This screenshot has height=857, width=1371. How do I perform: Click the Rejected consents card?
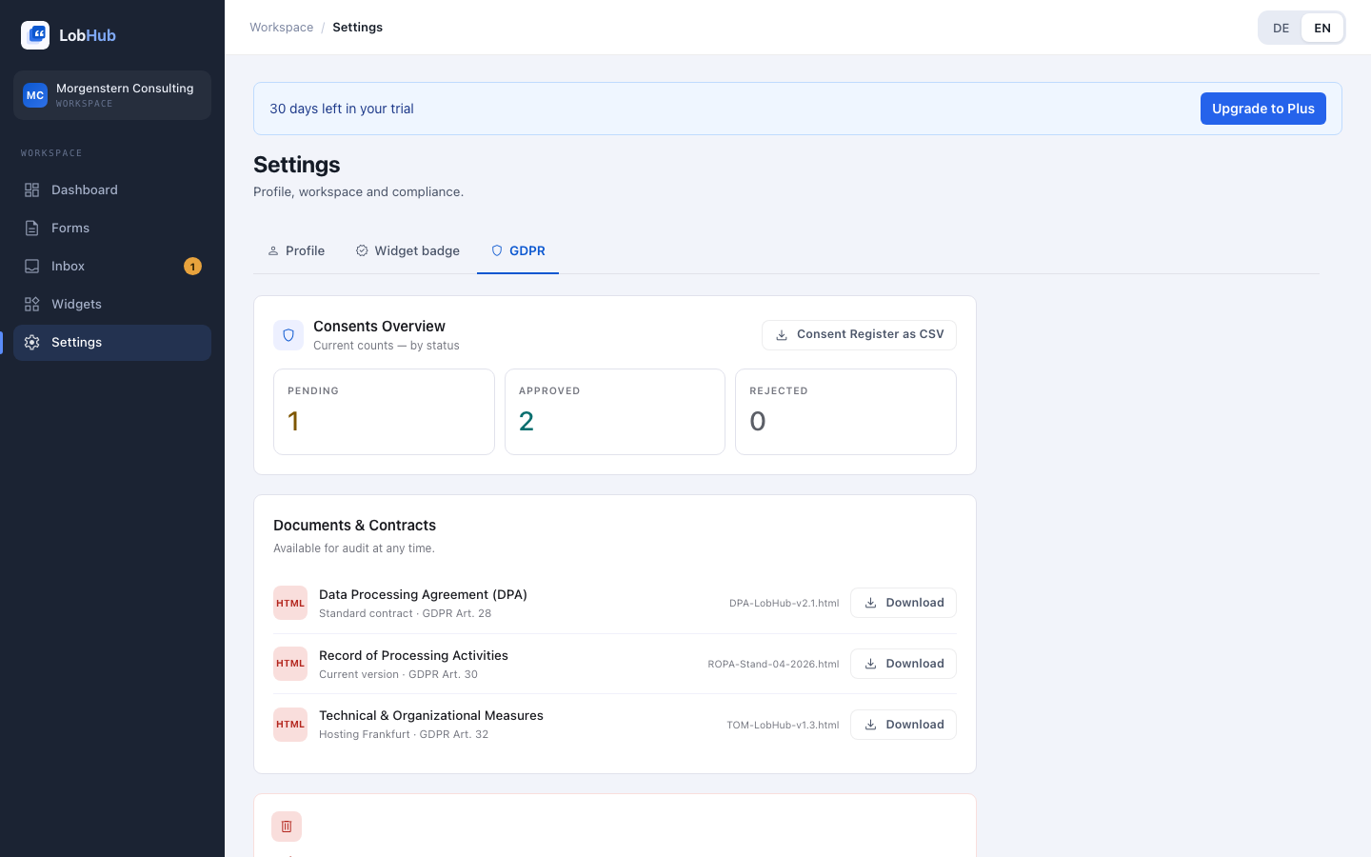845,411
